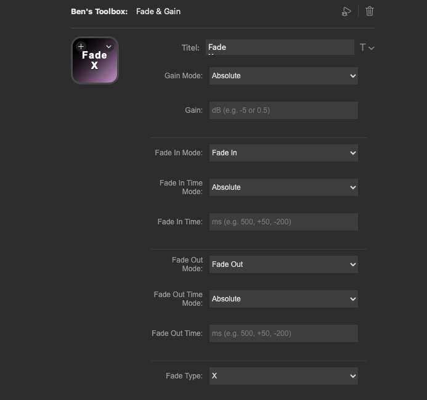The image size is (427, 400).
Task: Click the Gain Mode label
Action: tap(184, 76)
